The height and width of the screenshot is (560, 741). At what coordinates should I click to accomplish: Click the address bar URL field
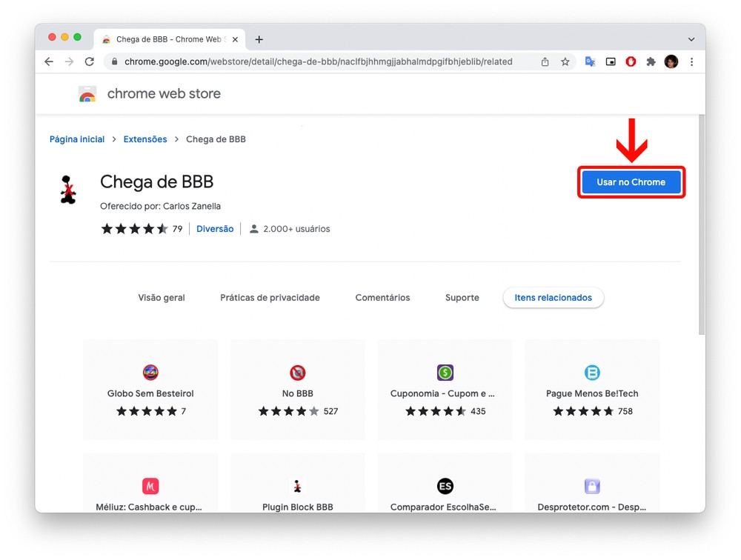(319, 62)
